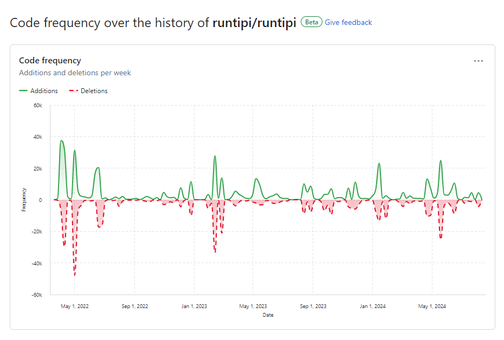The height and width of the screenshot is (340, 504).
Task: Select the Jan 1, 2024 date label
Action: click(x=372, y=306)
